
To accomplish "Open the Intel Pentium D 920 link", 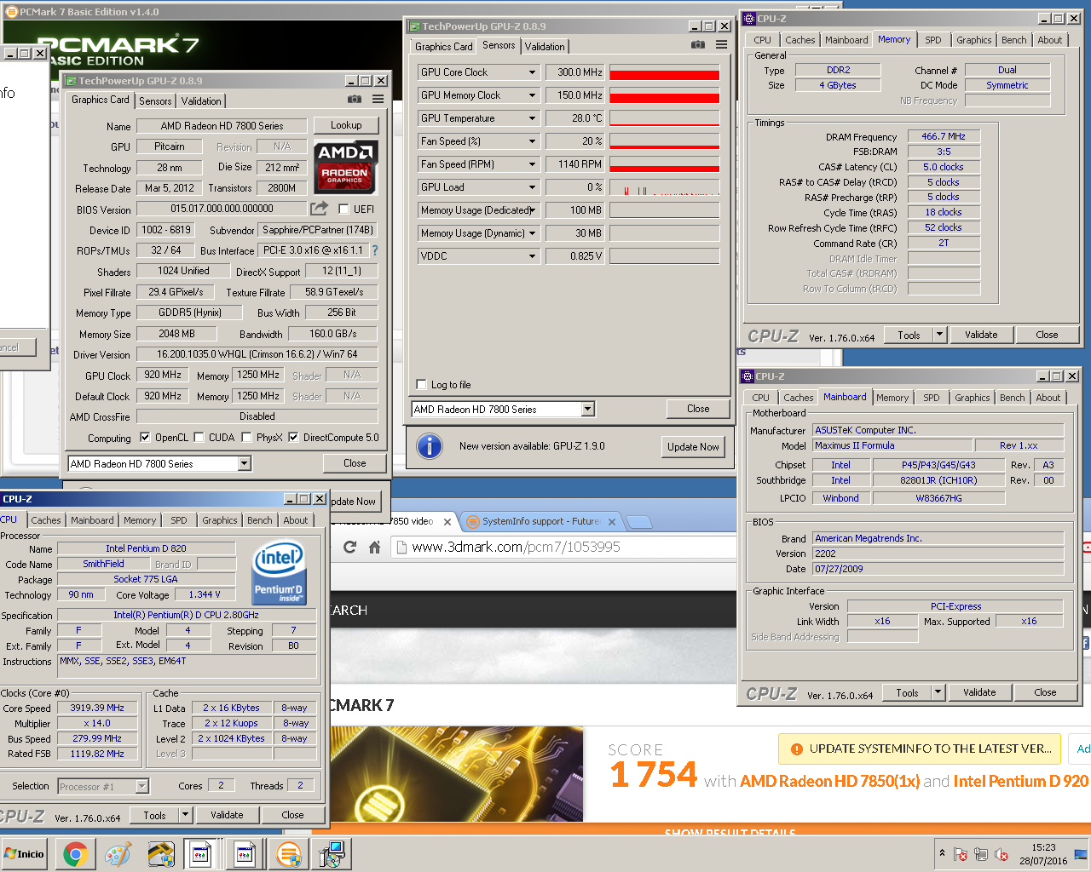I will click(1020, 781).
